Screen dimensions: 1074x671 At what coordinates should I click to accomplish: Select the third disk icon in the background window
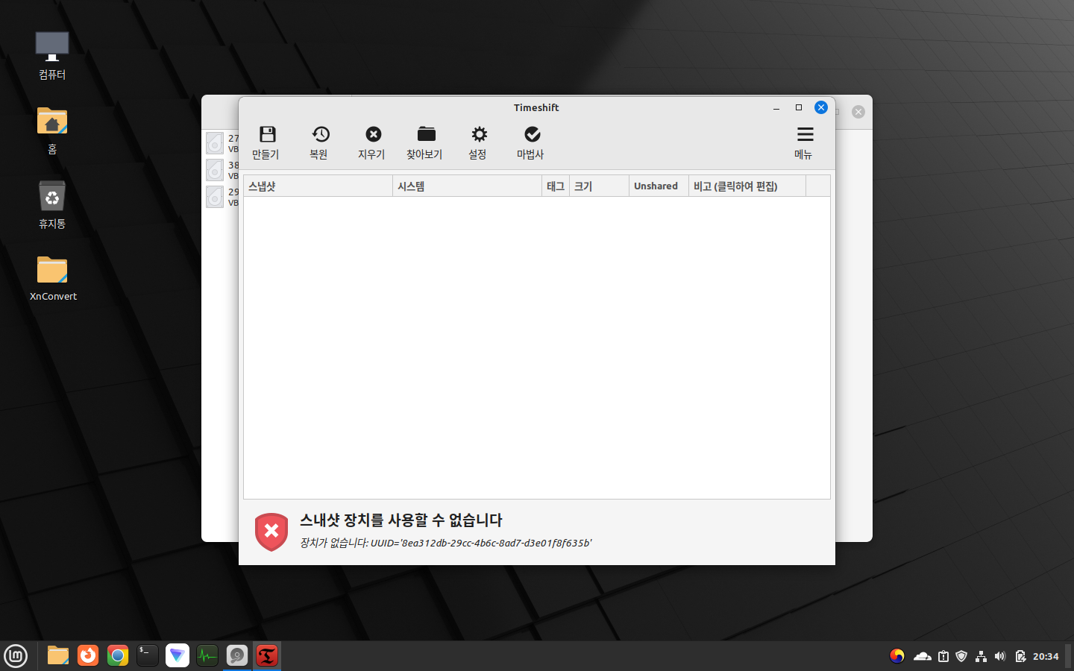pos(215,197)
